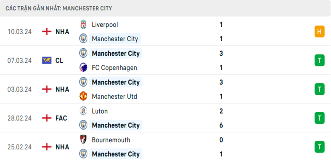Open the Luton team link

pos(100,111)
